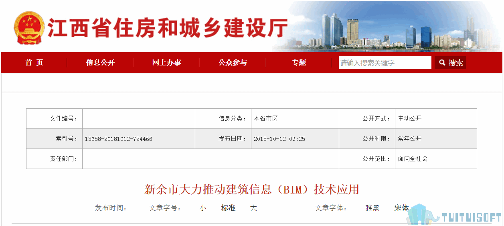504x226 pixels.
Task: Select the article title 新余市大力推动建筑信息
Action: point(251,189)
